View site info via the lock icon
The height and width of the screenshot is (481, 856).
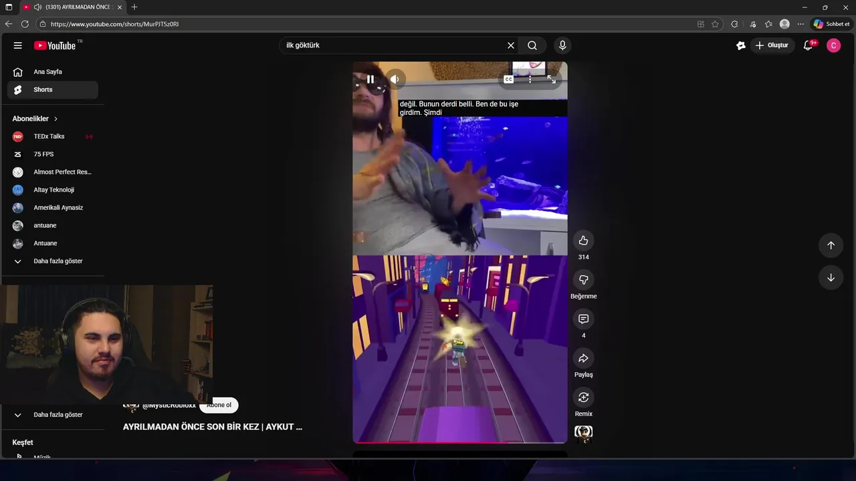pyautogui.click(x=43, y=24)
